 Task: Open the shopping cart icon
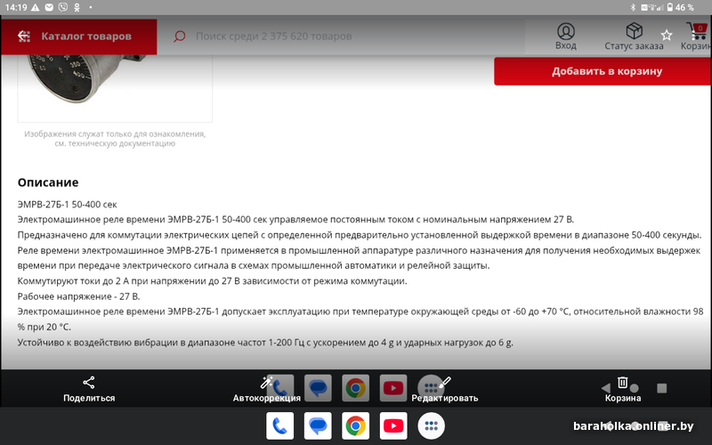point(697,31)
